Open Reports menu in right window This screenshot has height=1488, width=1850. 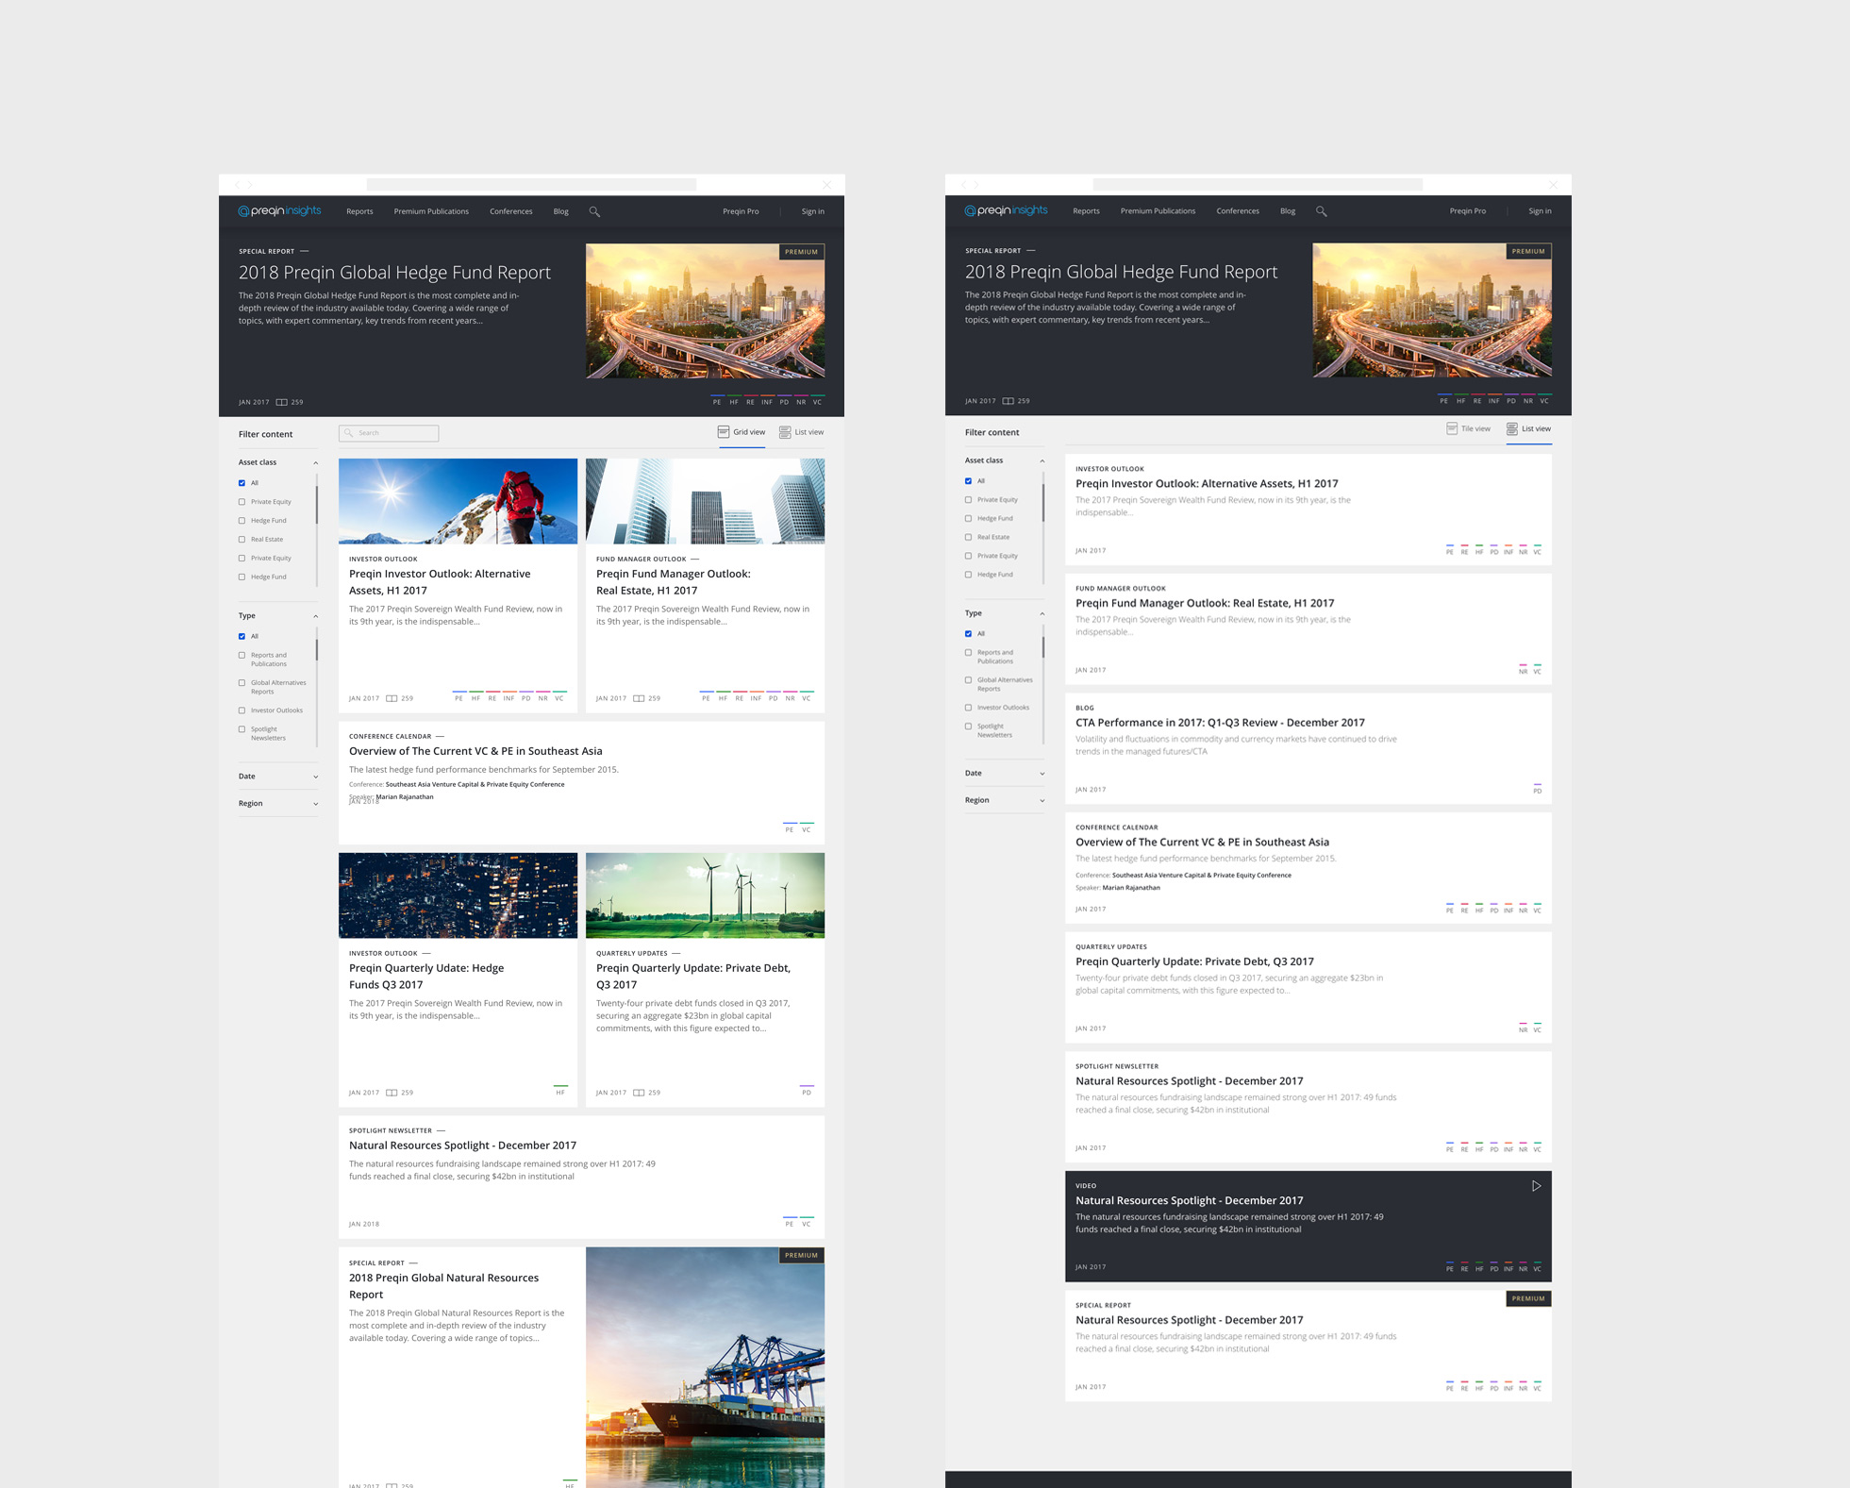tap(1086, 211)
